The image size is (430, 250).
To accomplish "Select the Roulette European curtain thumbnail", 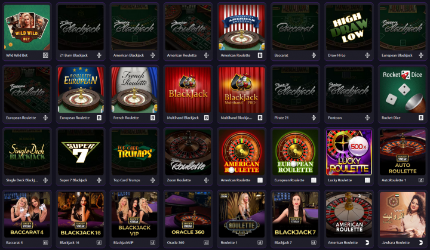I will point(81,90).
